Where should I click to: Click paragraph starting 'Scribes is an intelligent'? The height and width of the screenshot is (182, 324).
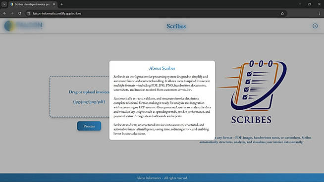click(162, 83)
